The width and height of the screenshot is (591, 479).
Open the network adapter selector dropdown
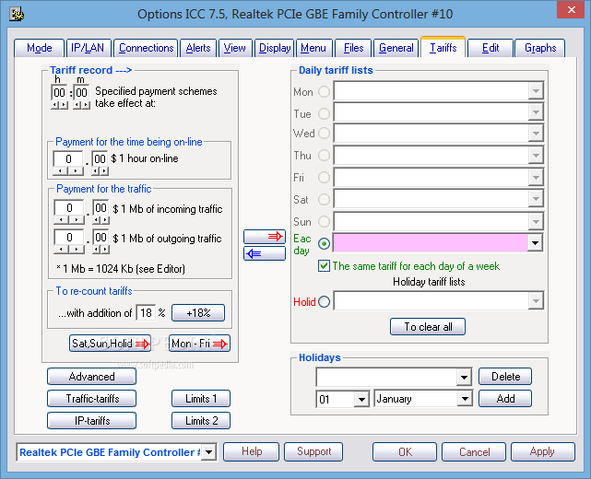click(x=208, y=452)
